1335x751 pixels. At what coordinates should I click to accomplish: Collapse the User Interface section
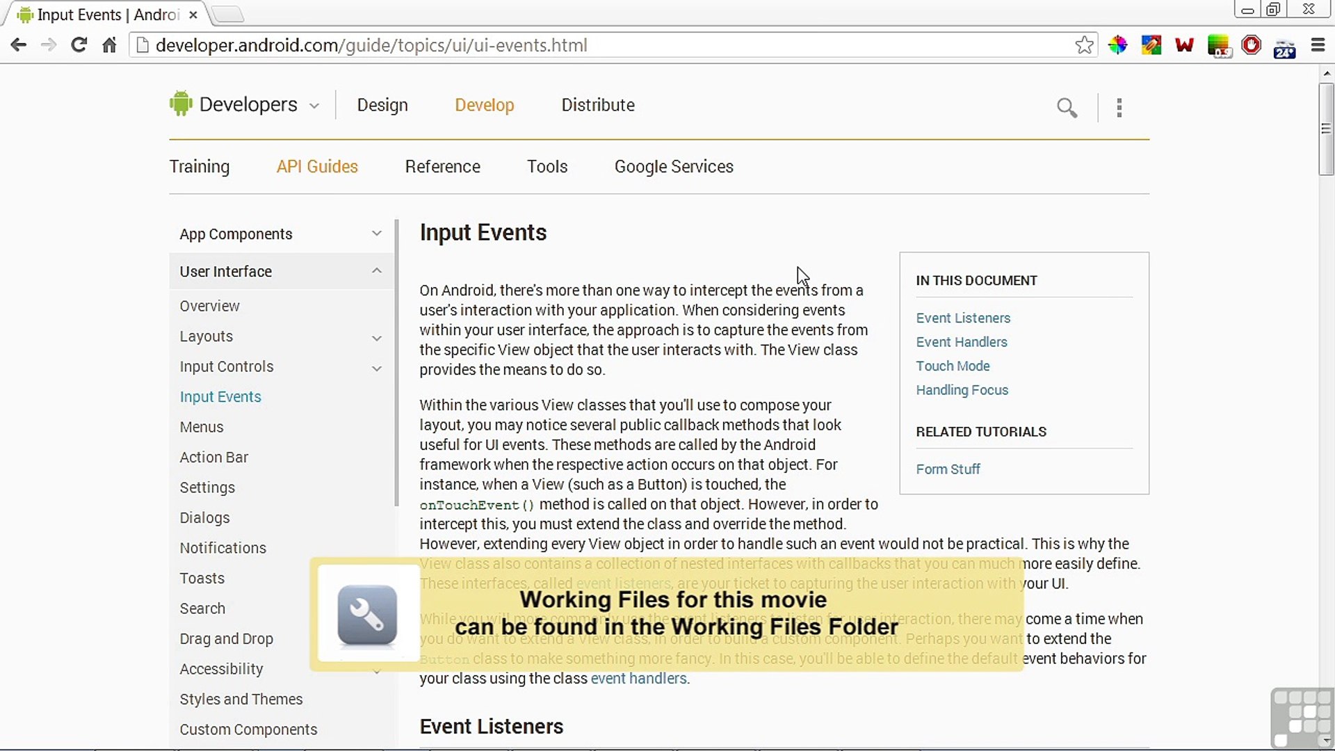281,271
